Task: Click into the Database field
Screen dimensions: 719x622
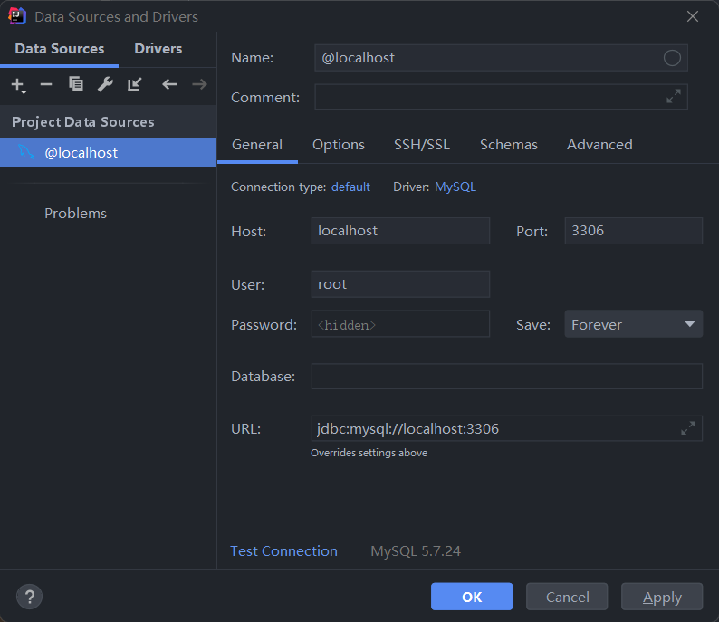Action: 507,377
